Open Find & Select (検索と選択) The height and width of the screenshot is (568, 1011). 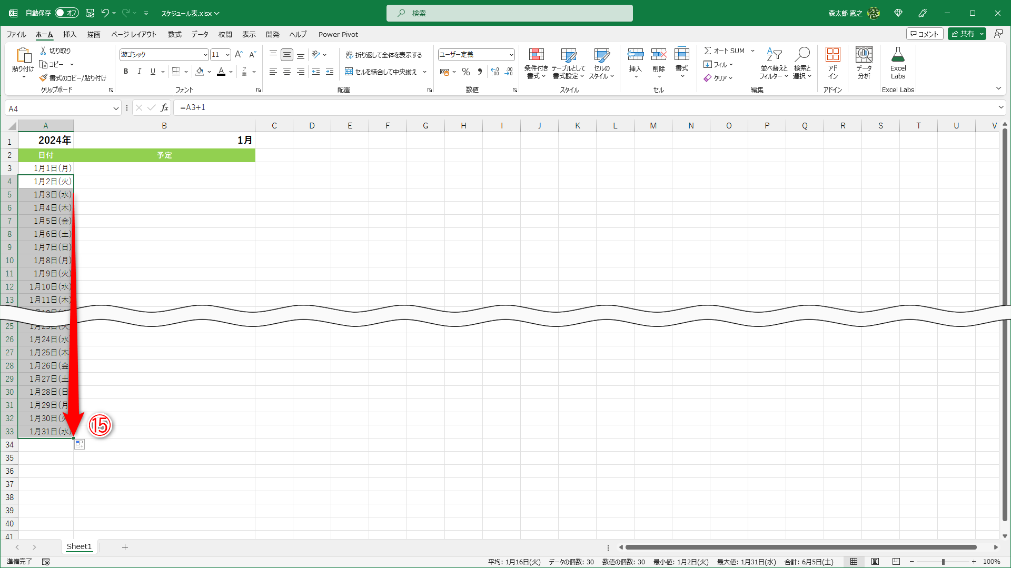[x=802, y=63]
